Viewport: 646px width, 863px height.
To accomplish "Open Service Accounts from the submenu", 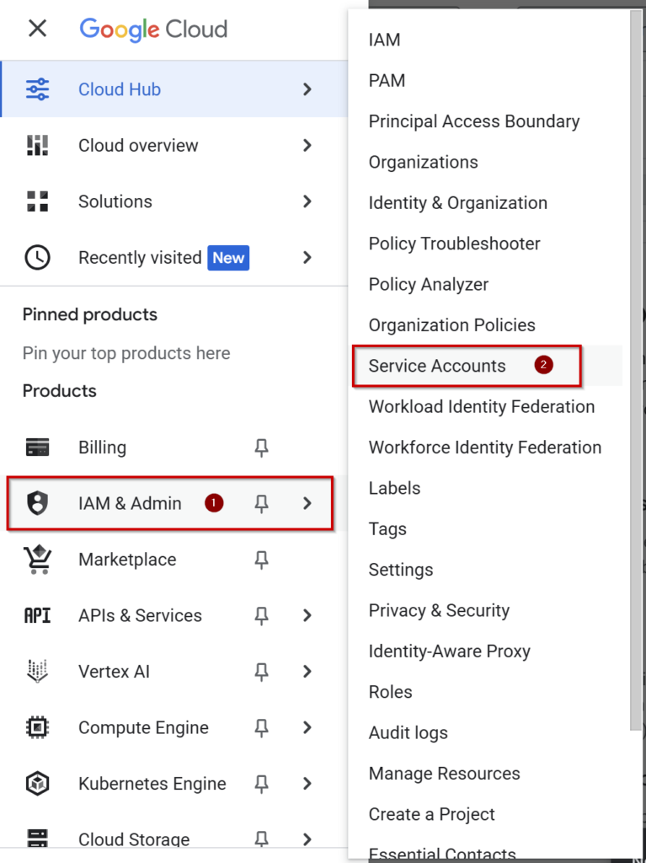I will [x=437, y=366].
